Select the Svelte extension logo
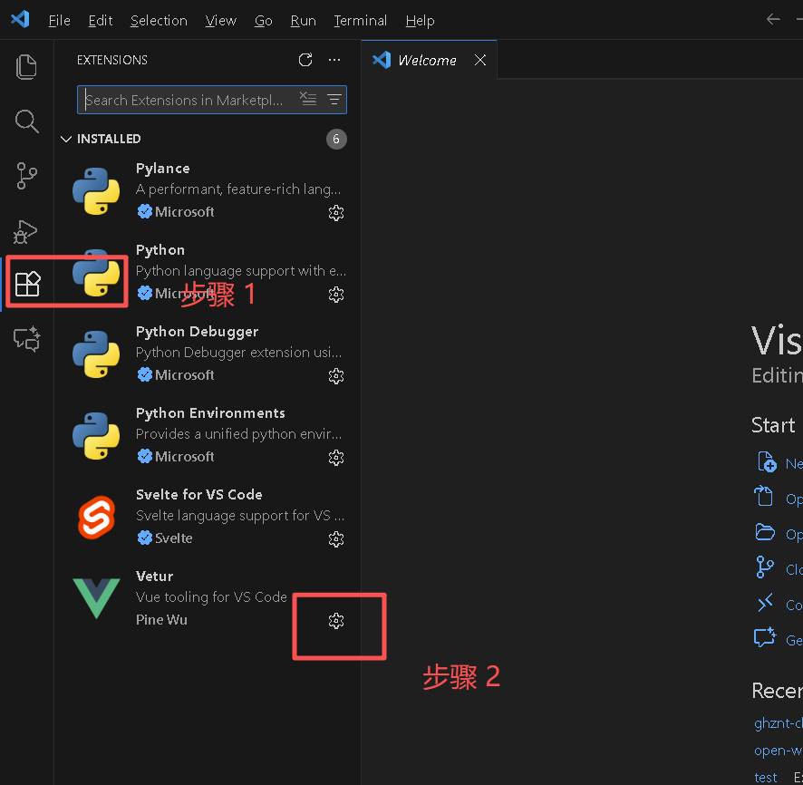This screenshot has width=803, height=785. tap(96, 518)
